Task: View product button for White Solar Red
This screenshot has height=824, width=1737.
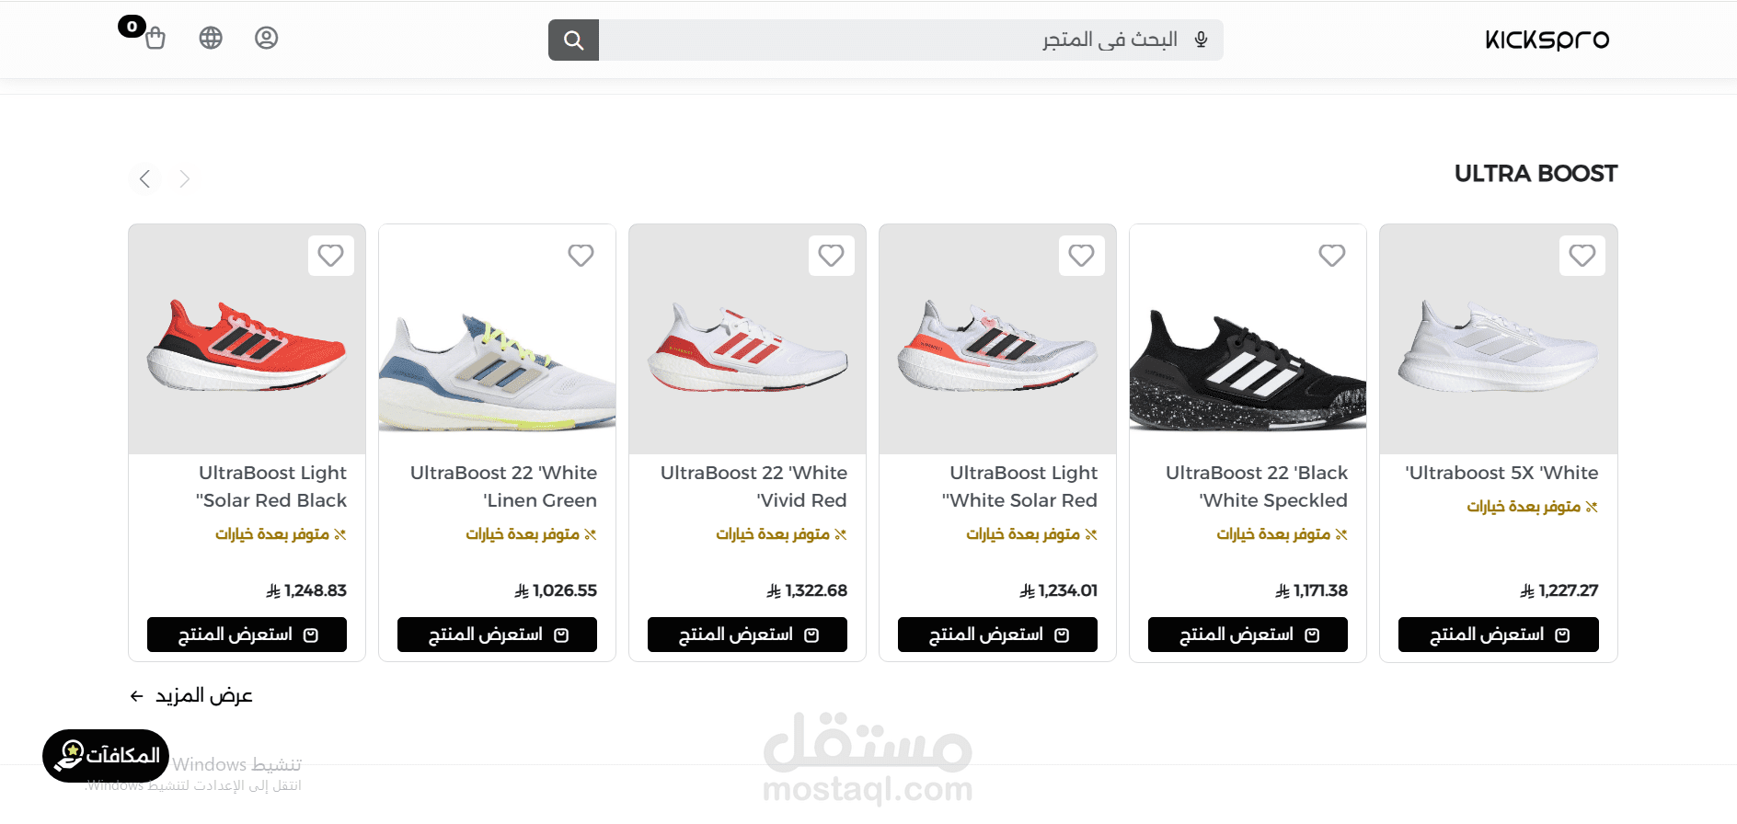Action: 997,635
